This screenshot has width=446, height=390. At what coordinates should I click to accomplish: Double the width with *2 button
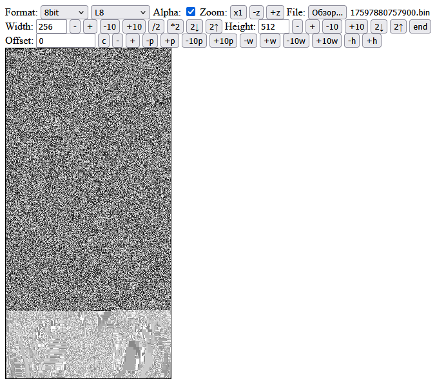(175, 26)
